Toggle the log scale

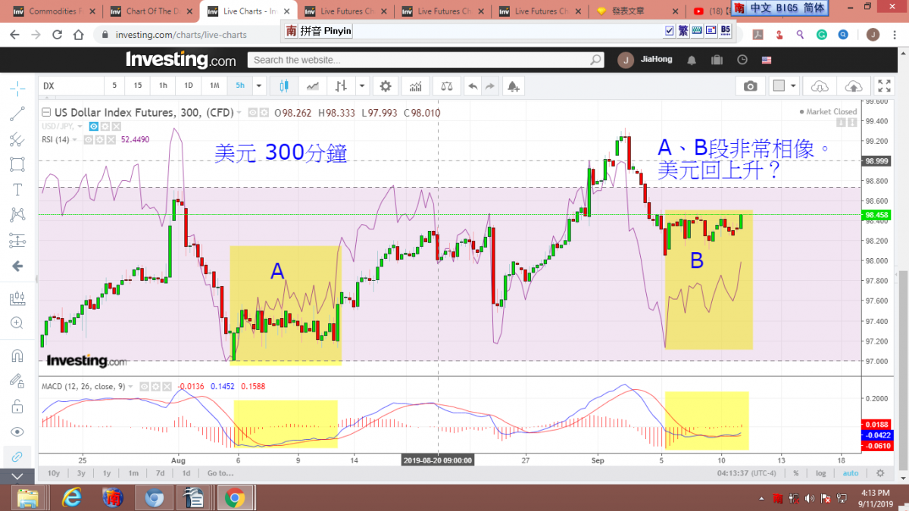click(x=821, y=473)
